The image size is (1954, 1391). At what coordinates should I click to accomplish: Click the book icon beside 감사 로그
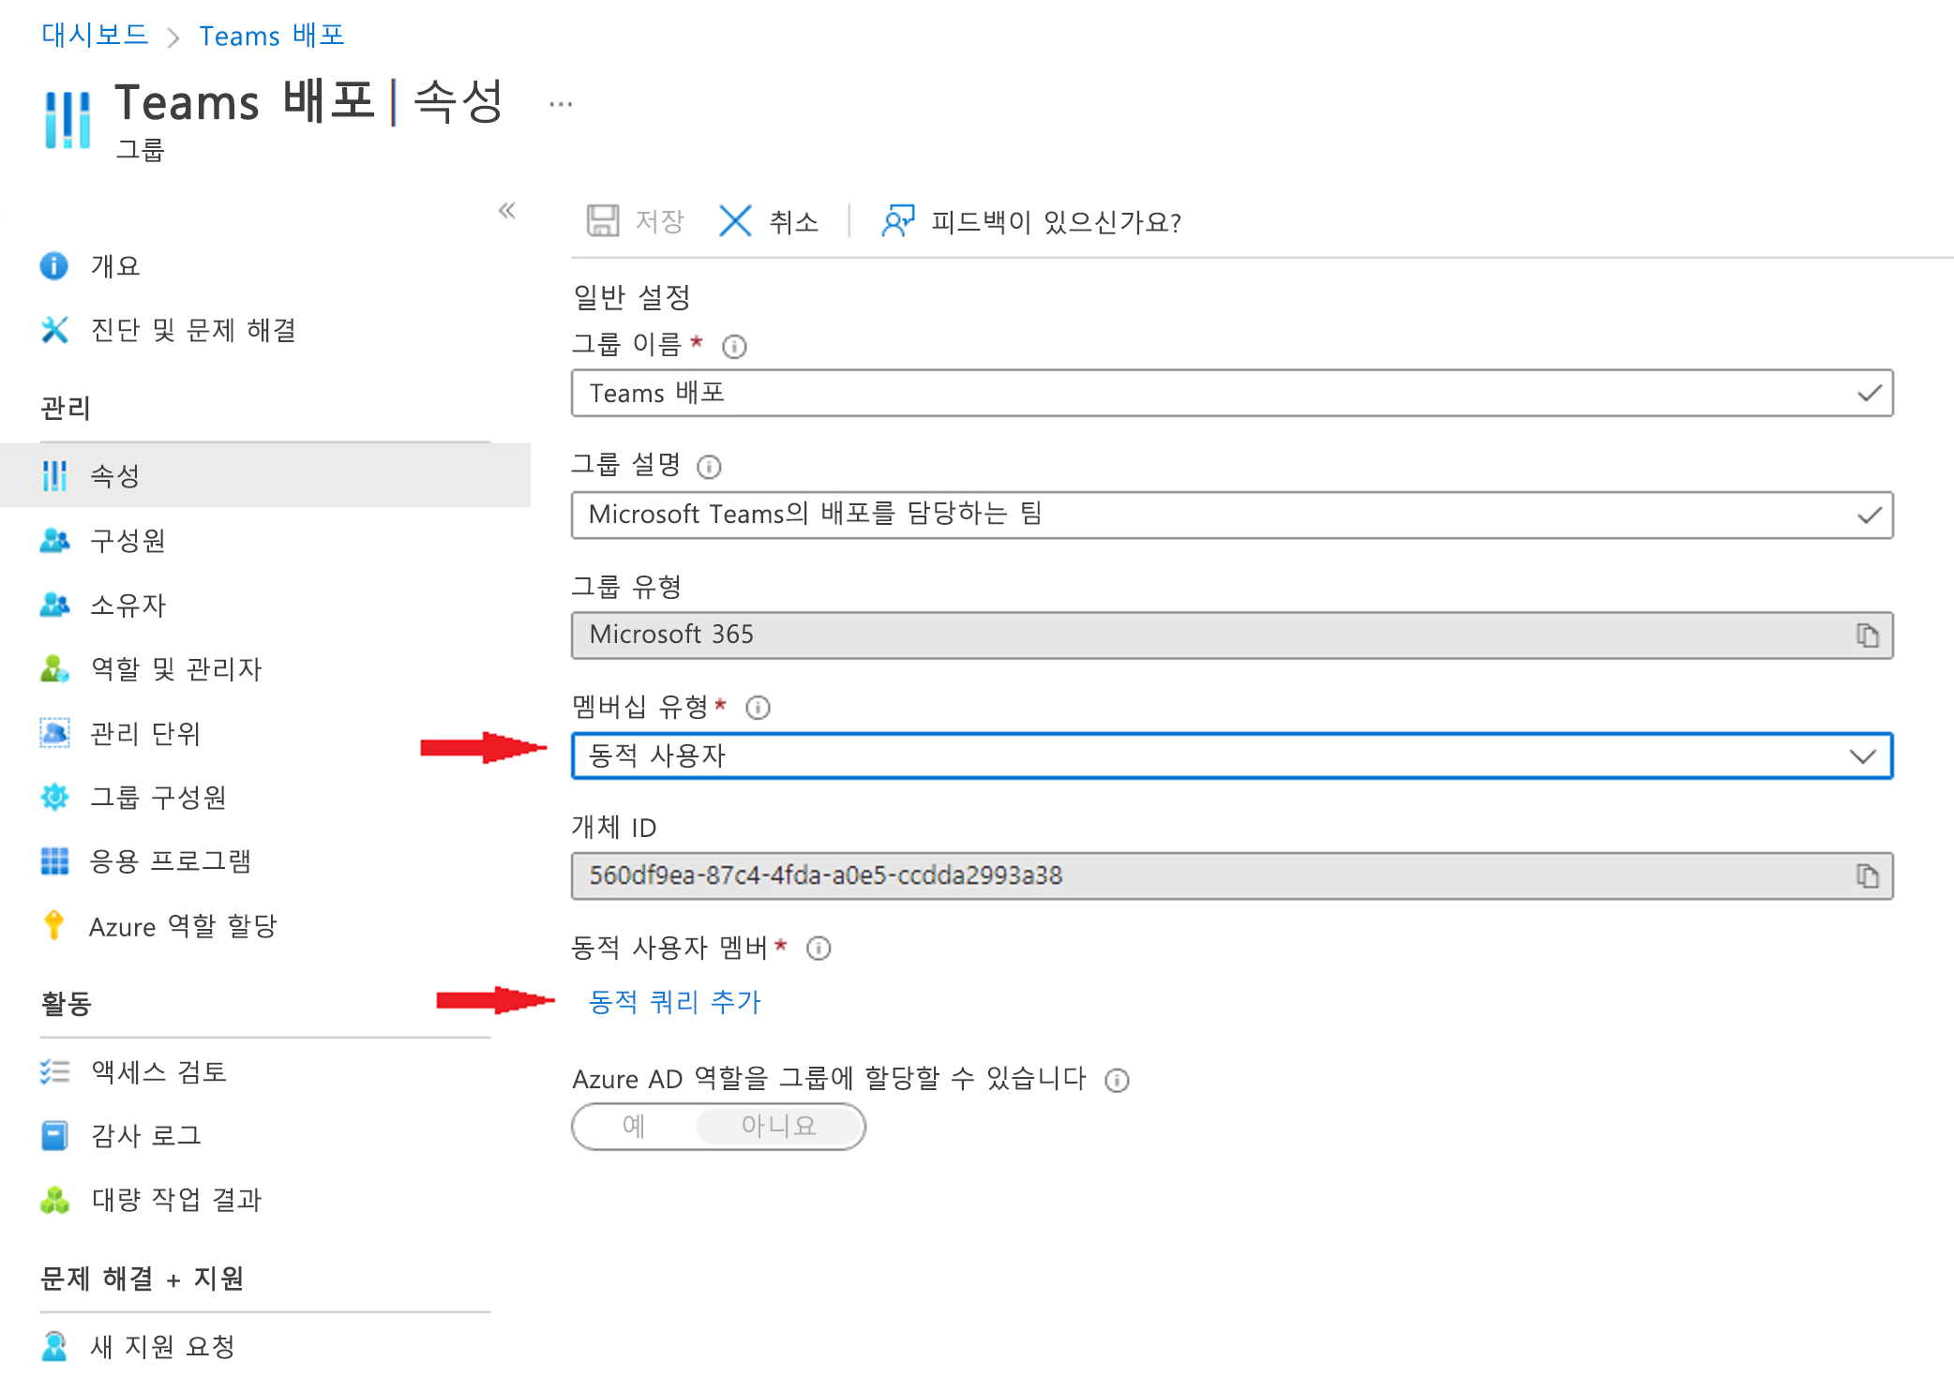(x=54, y=1135)
